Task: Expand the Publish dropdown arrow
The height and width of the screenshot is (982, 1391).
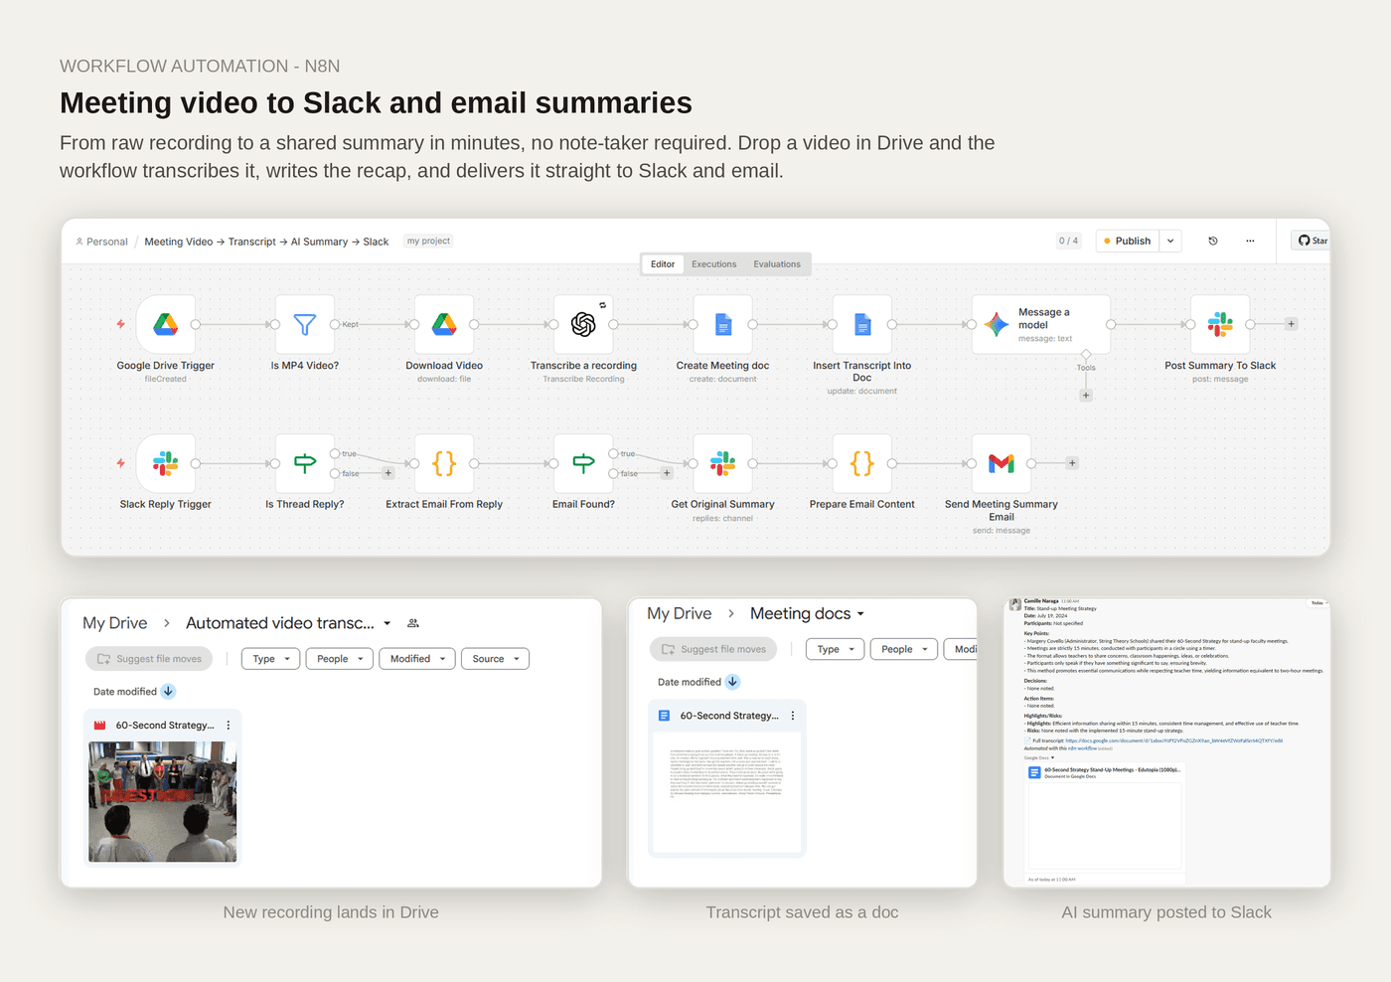Action: (x=1170, y=241)
